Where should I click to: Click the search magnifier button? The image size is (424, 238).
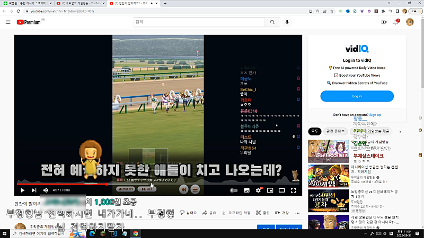click(x=272, y=22)
